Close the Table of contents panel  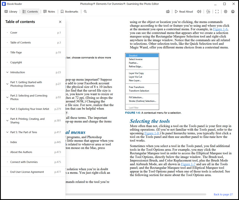pos(60,22)
